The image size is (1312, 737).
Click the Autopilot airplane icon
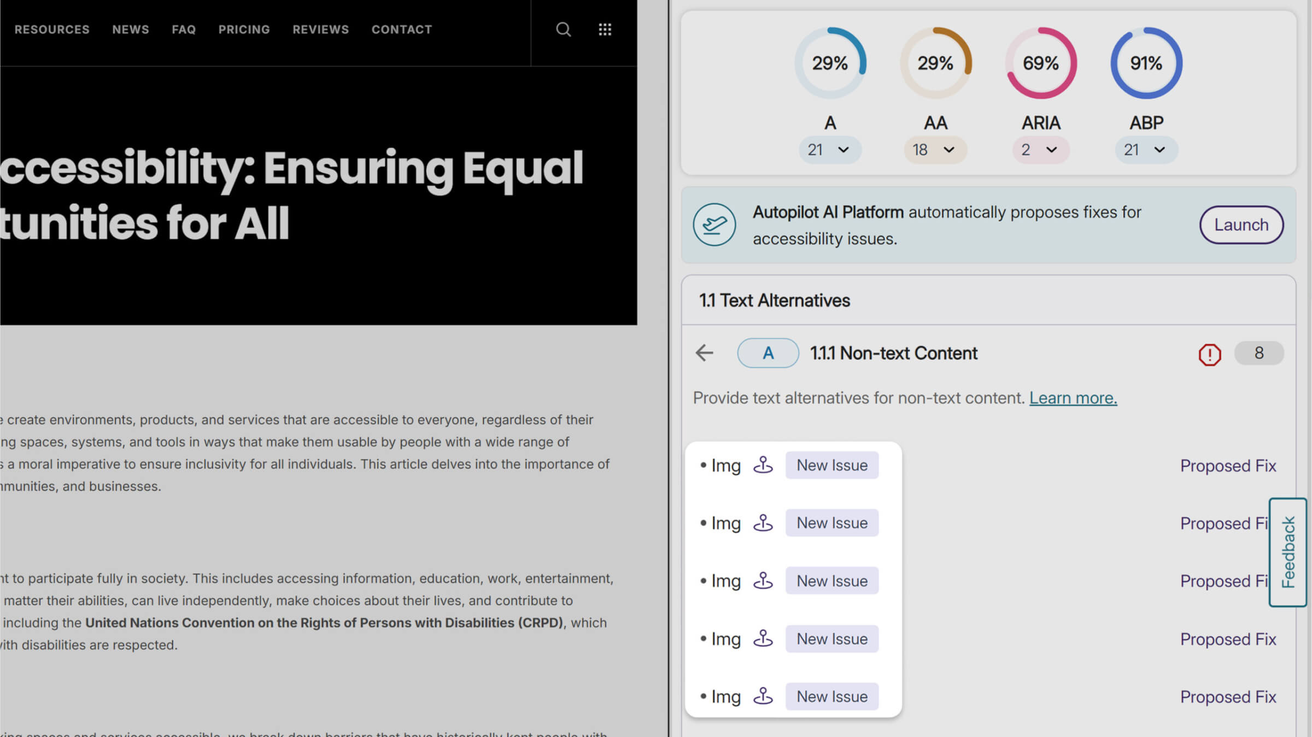coord(714,225)
